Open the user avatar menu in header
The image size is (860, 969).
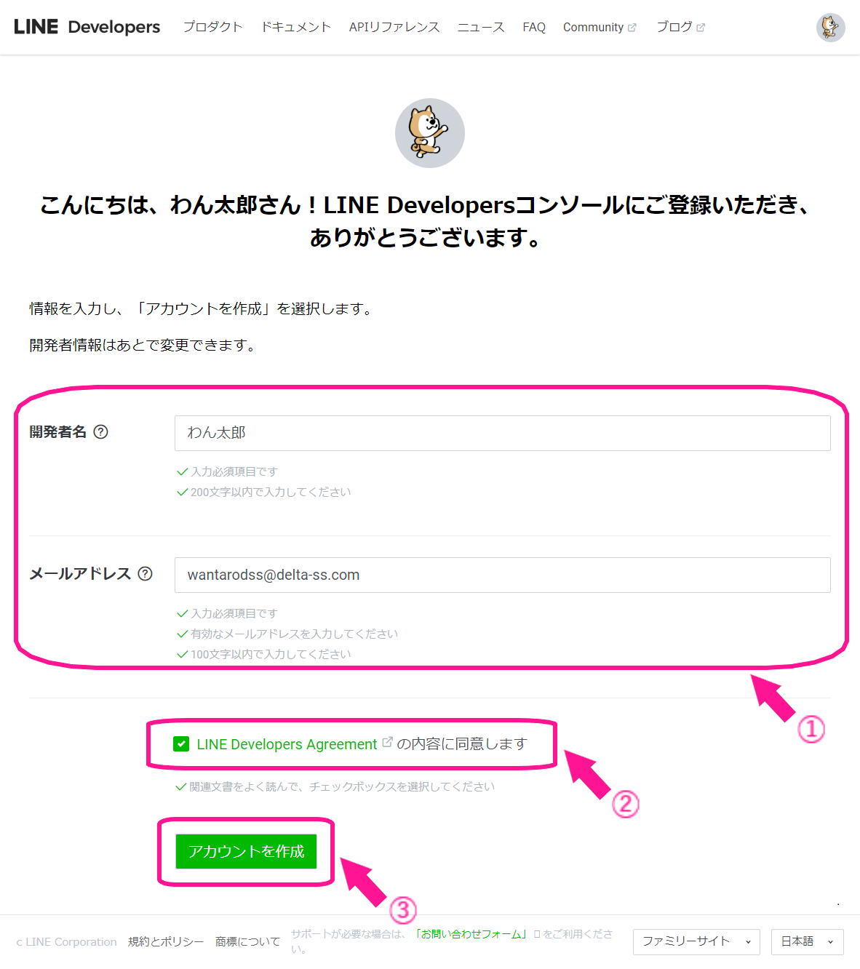point(830,28)
